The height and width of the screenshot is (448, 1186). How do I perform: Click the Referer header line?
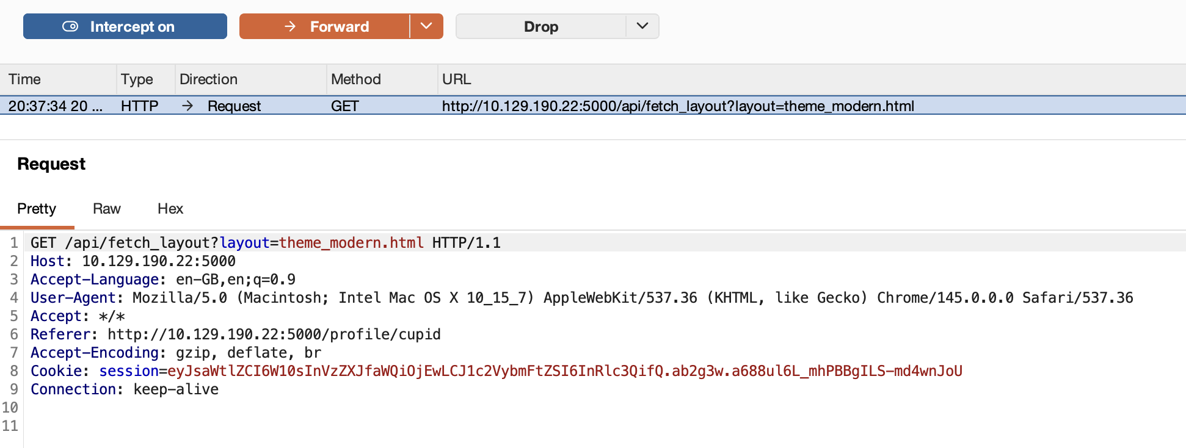[235, 334]
